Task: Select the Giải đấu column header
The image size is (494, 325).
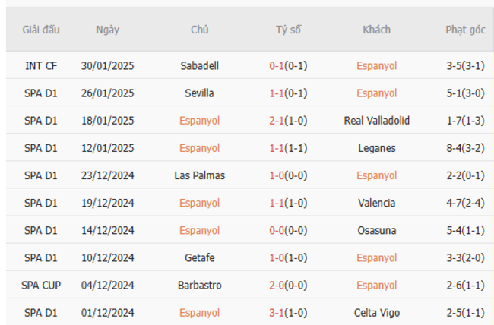Action: pos(41,30)
